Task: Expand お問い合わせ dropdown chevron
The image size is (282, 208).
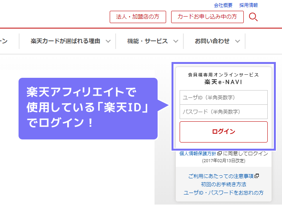Action: [x=238, y=41]
